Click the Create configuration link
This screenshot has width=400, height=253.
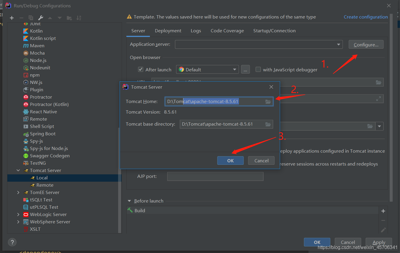pyautogui.click(x=366, y=17)
